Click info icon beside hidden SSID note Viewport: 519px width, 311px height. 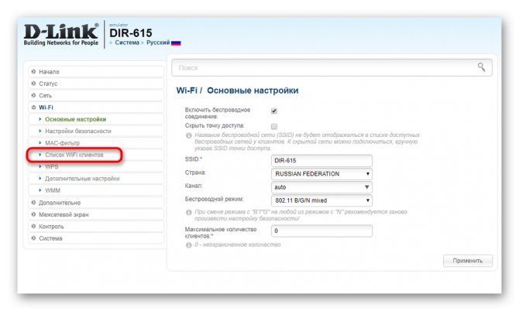[189, 135]
